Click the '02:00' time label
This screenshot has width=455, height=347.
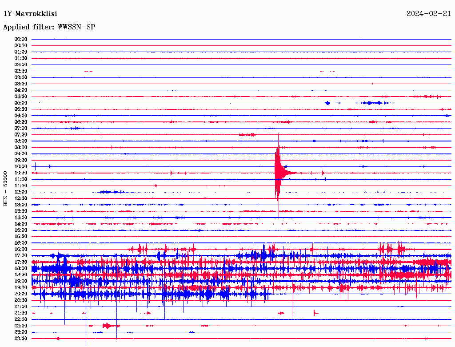(x=20, y=65)
